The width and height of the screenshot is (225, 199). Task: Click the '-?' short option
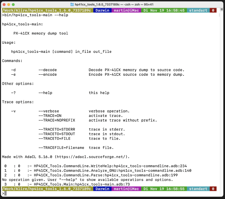(x=13, y=93)
